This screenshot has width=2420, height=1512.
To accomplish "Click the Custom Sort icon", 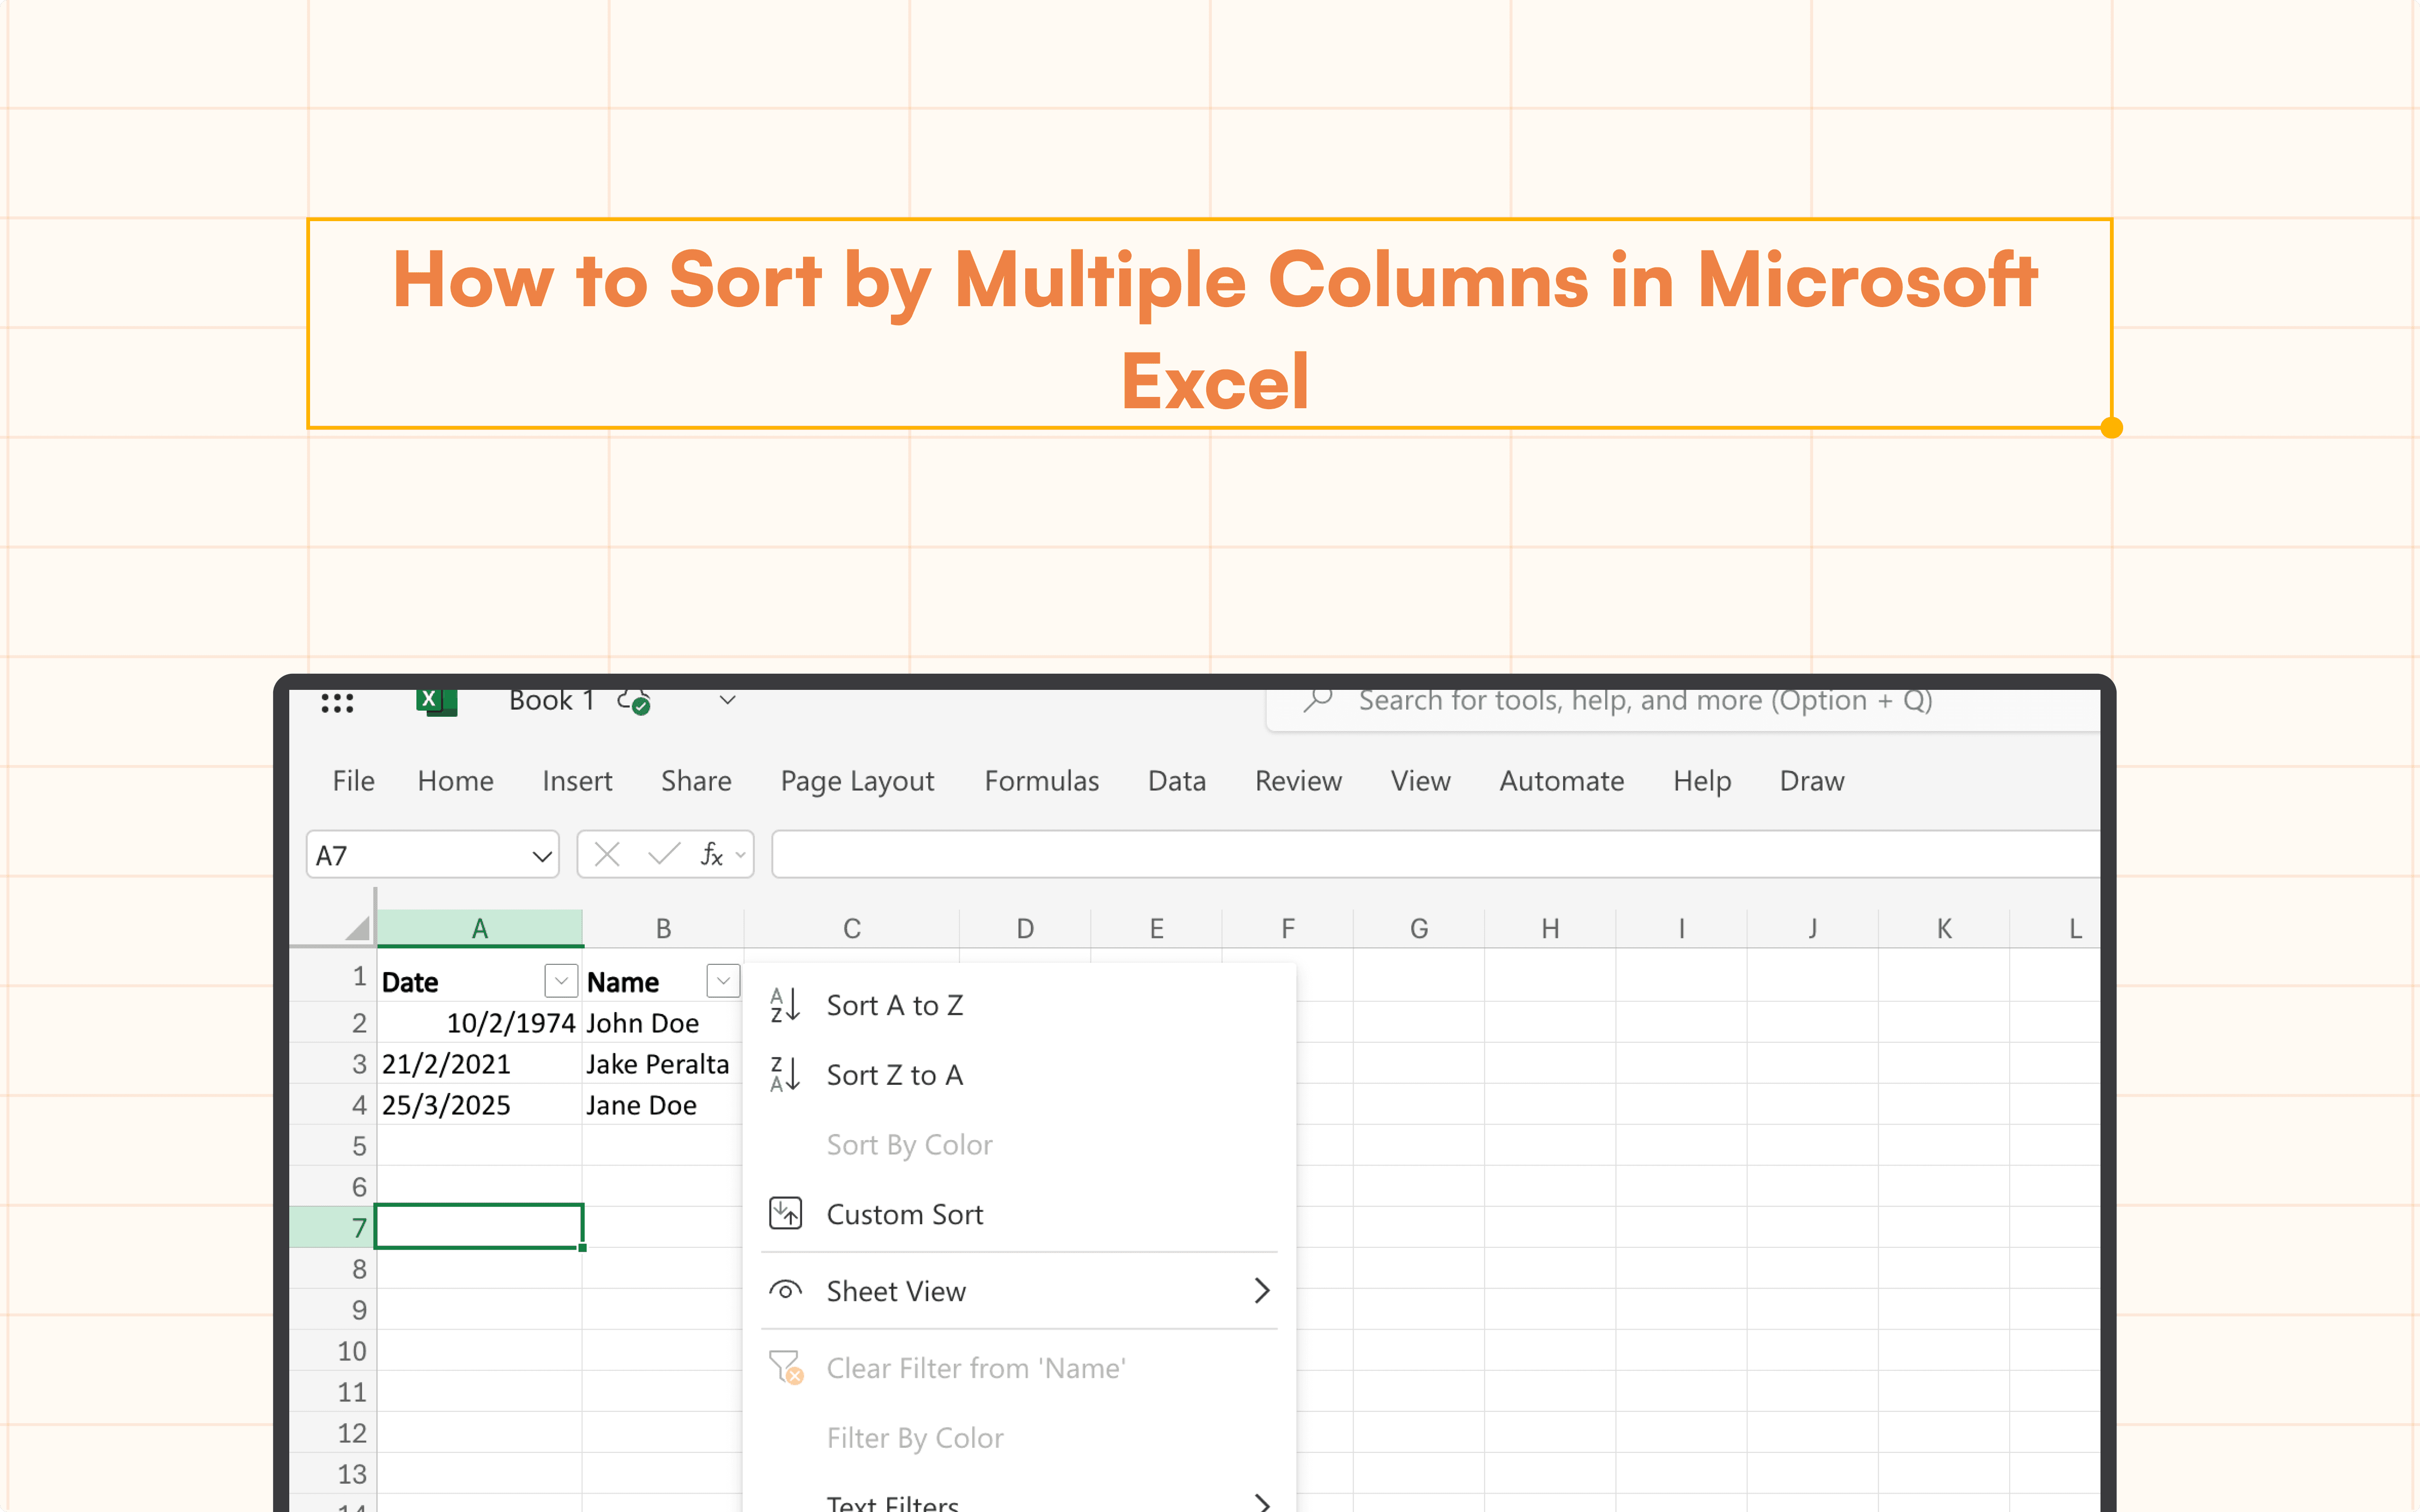I will [x=786, y=1213].
